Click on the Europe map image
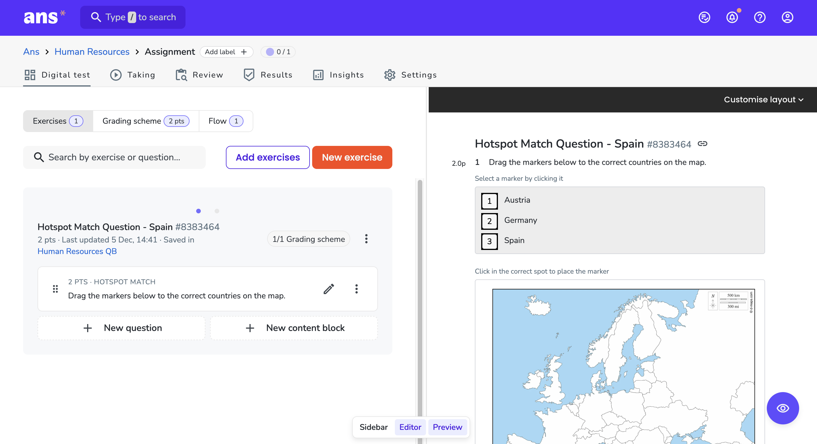This screenshot has height=444, width=817. (x=623, y=366)
